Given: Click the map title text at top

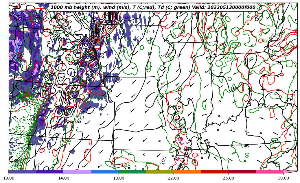Looking at the screenshot, I should 153,8.
